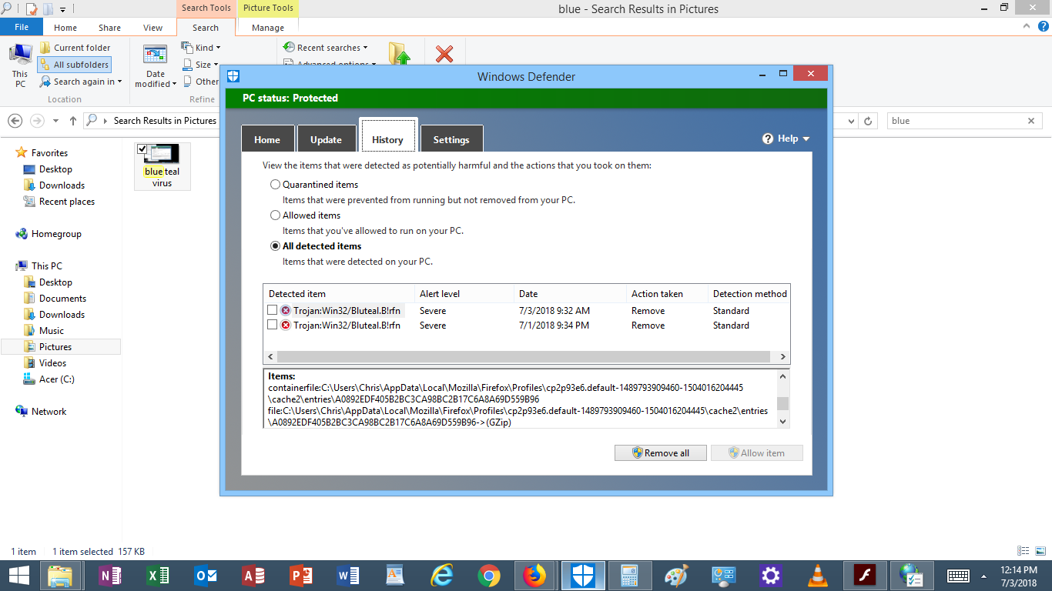Open the touch keyboard tray icon
This screenshot has height=591, width=1052.
coord(958,576)
